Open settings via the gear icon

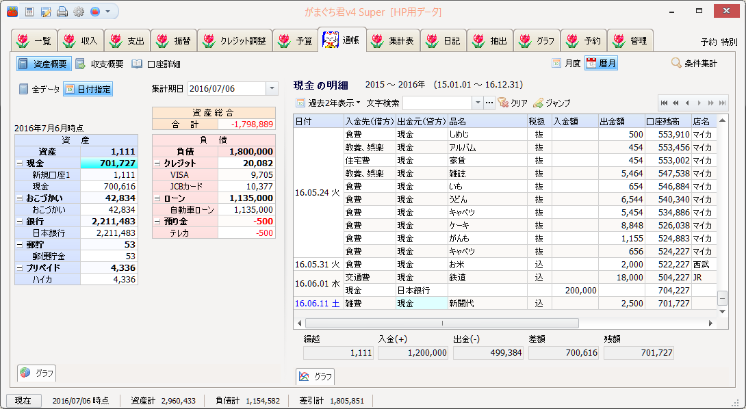click(79, 12)
